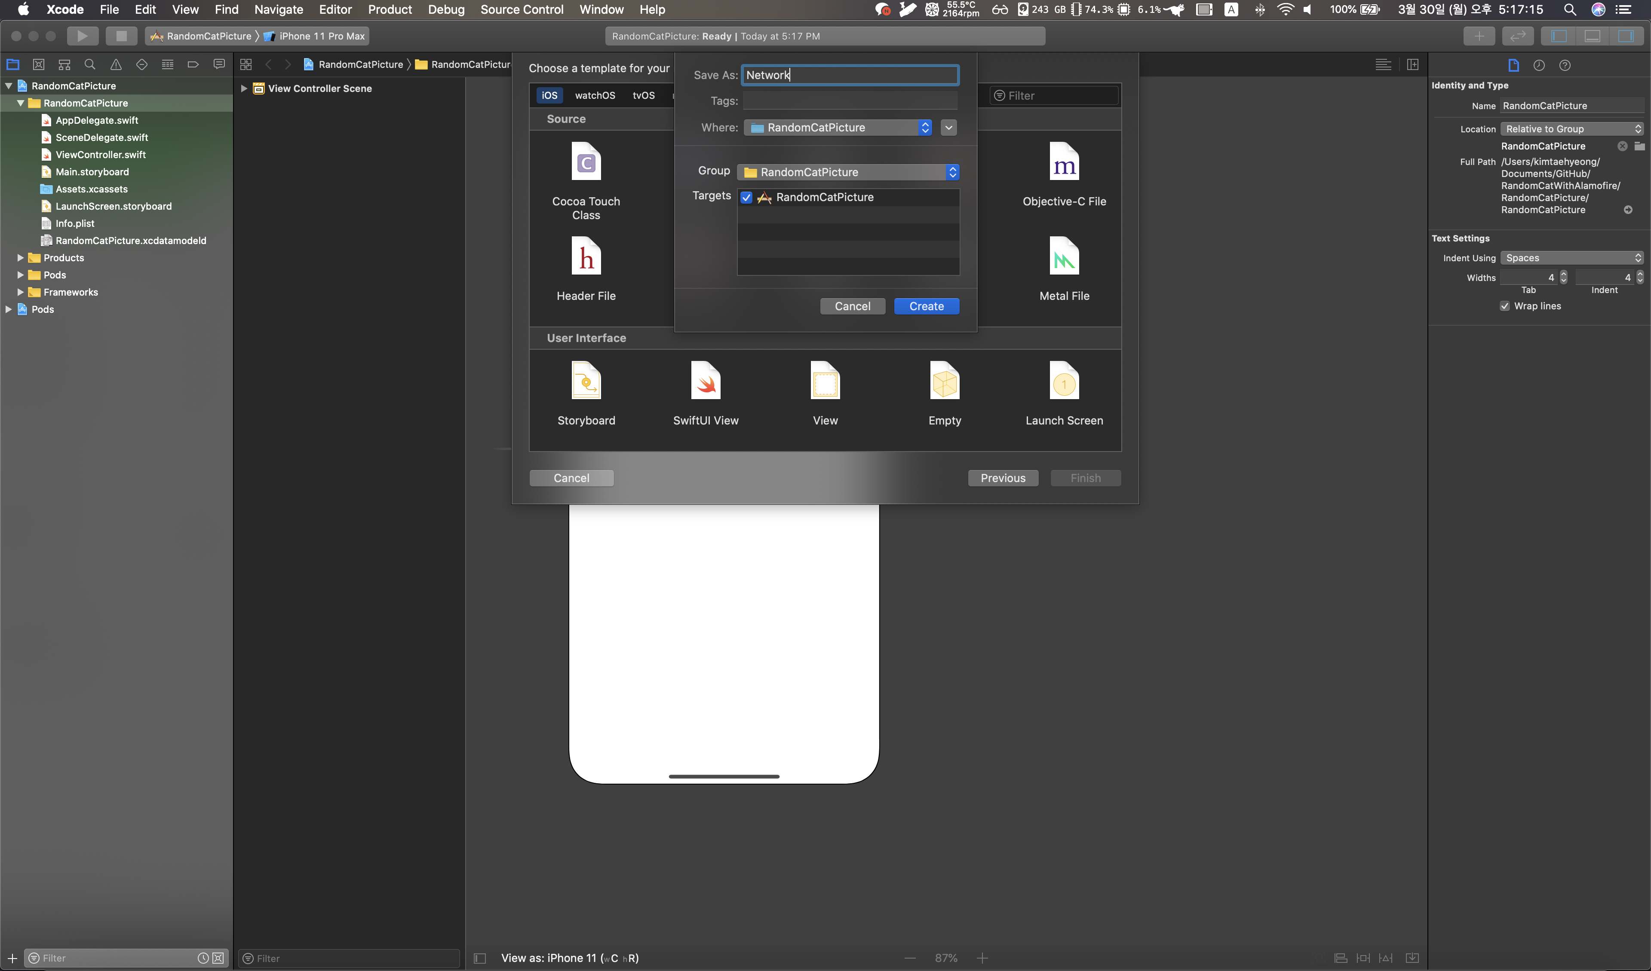Choose the Storyboard template
The width and height of the screenshot is (1651, 971).
click(586, 394)
